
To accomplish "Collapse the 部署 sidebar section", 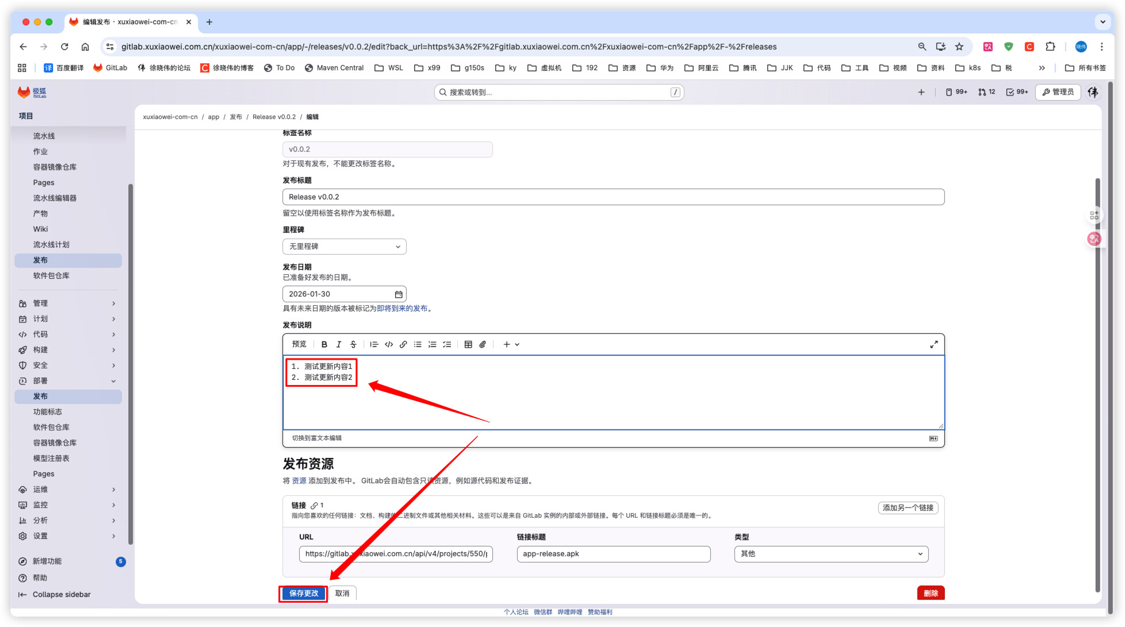I will click(113, 381).
